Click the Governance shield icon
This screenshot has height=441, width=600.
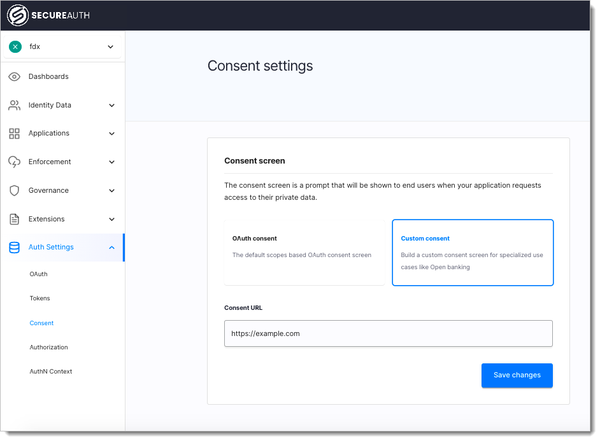(x=14, y=190)
